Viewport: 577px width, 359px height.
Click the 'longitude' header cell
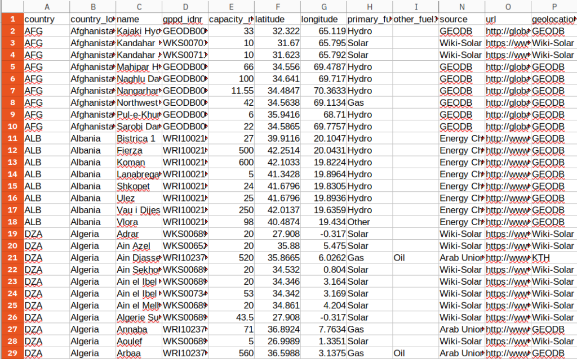point(323,19)
